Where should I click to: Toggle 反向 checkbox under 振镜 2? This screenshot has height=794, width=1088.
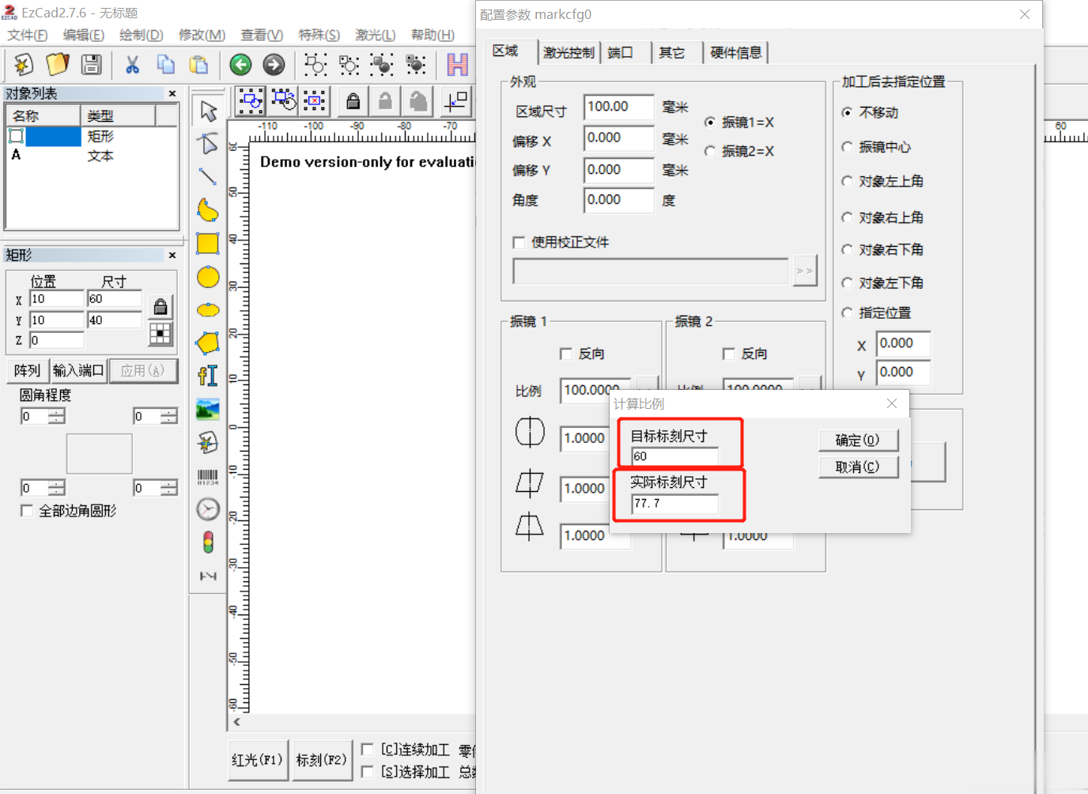(729, 354)
